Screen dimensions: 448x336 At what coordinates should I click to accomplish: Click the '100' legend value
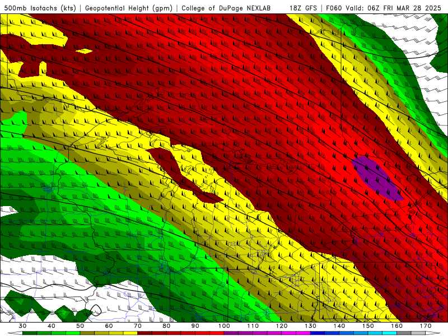[224, 326]
